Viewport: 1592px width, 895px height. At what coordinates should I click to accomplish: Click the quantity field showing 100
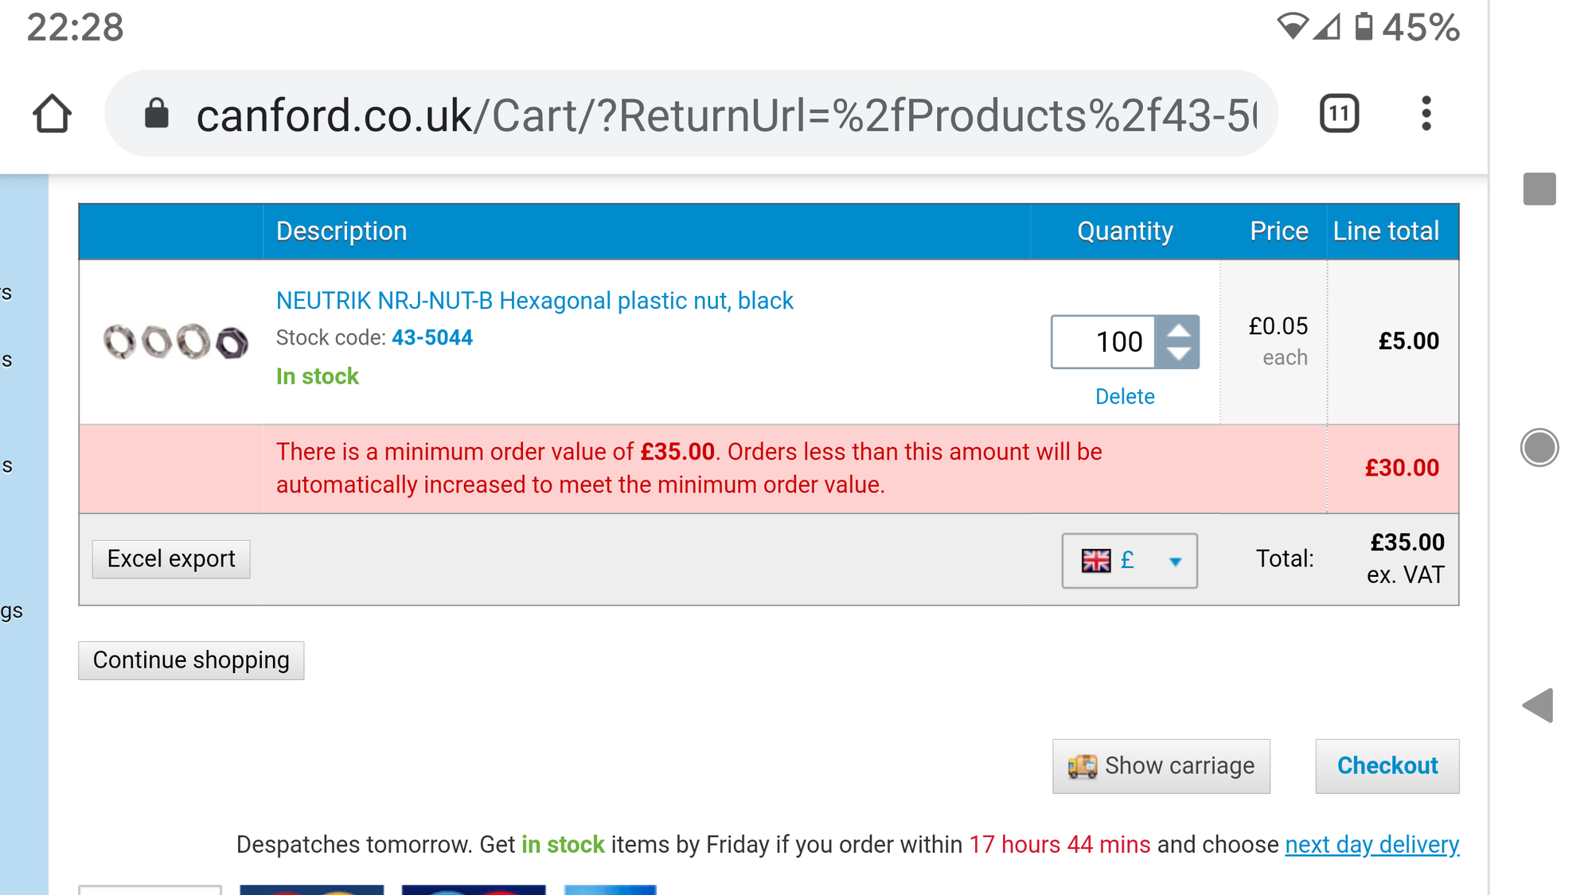coord(1103,342)
